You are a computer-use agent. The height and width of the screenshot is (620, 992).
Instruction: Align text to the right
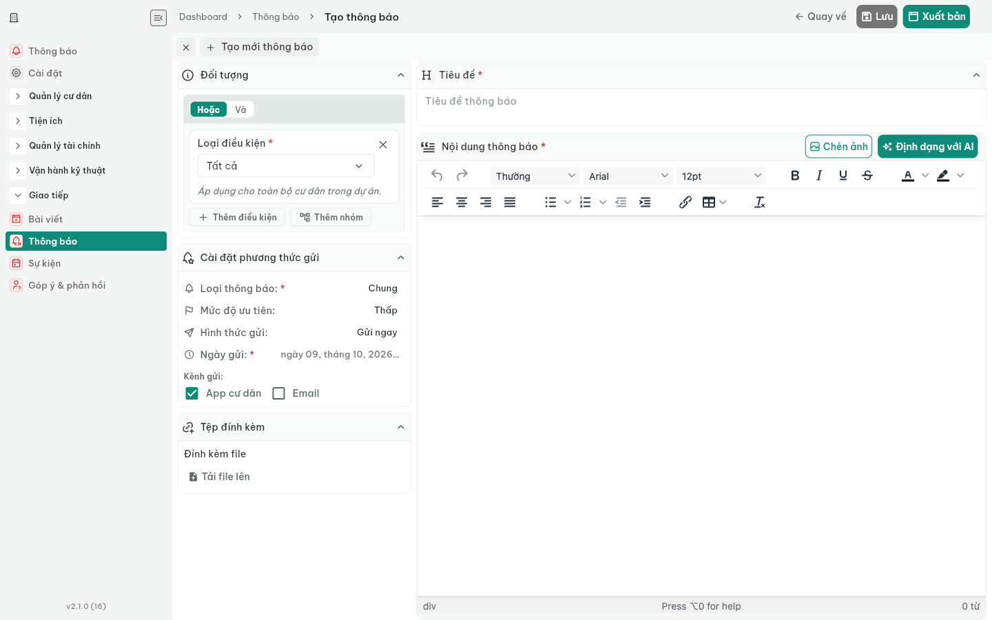tap(486, 202)
